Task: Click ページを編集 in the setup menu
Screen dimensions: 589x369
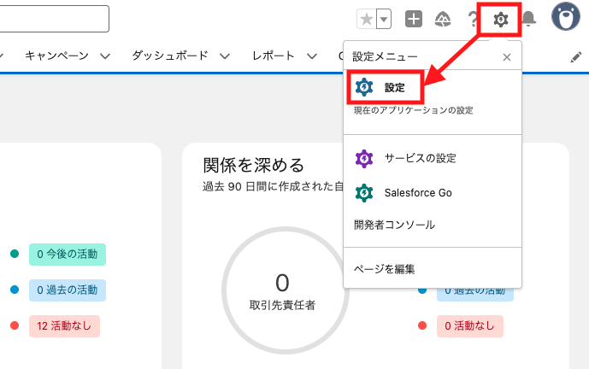Action: [x=384, y=269]
